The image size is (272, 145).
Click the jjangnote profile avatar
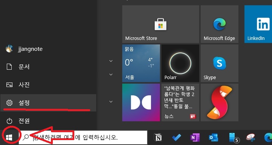[x=9, y=49]
